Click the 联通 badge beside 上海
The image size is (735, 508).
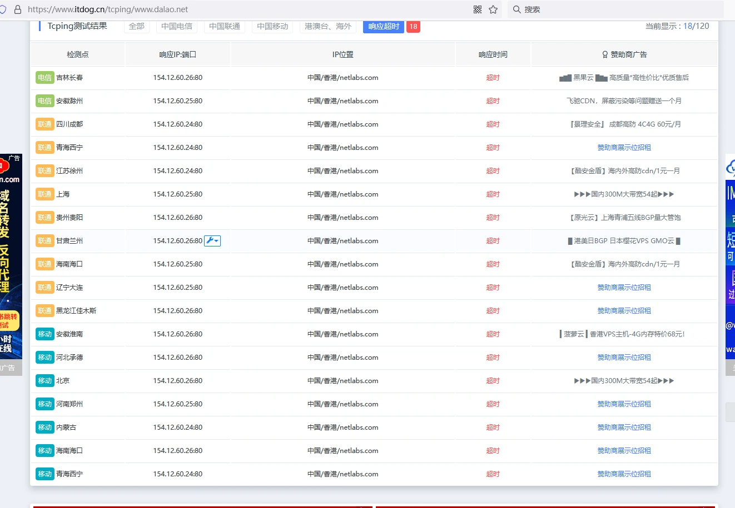click(44, 194)
